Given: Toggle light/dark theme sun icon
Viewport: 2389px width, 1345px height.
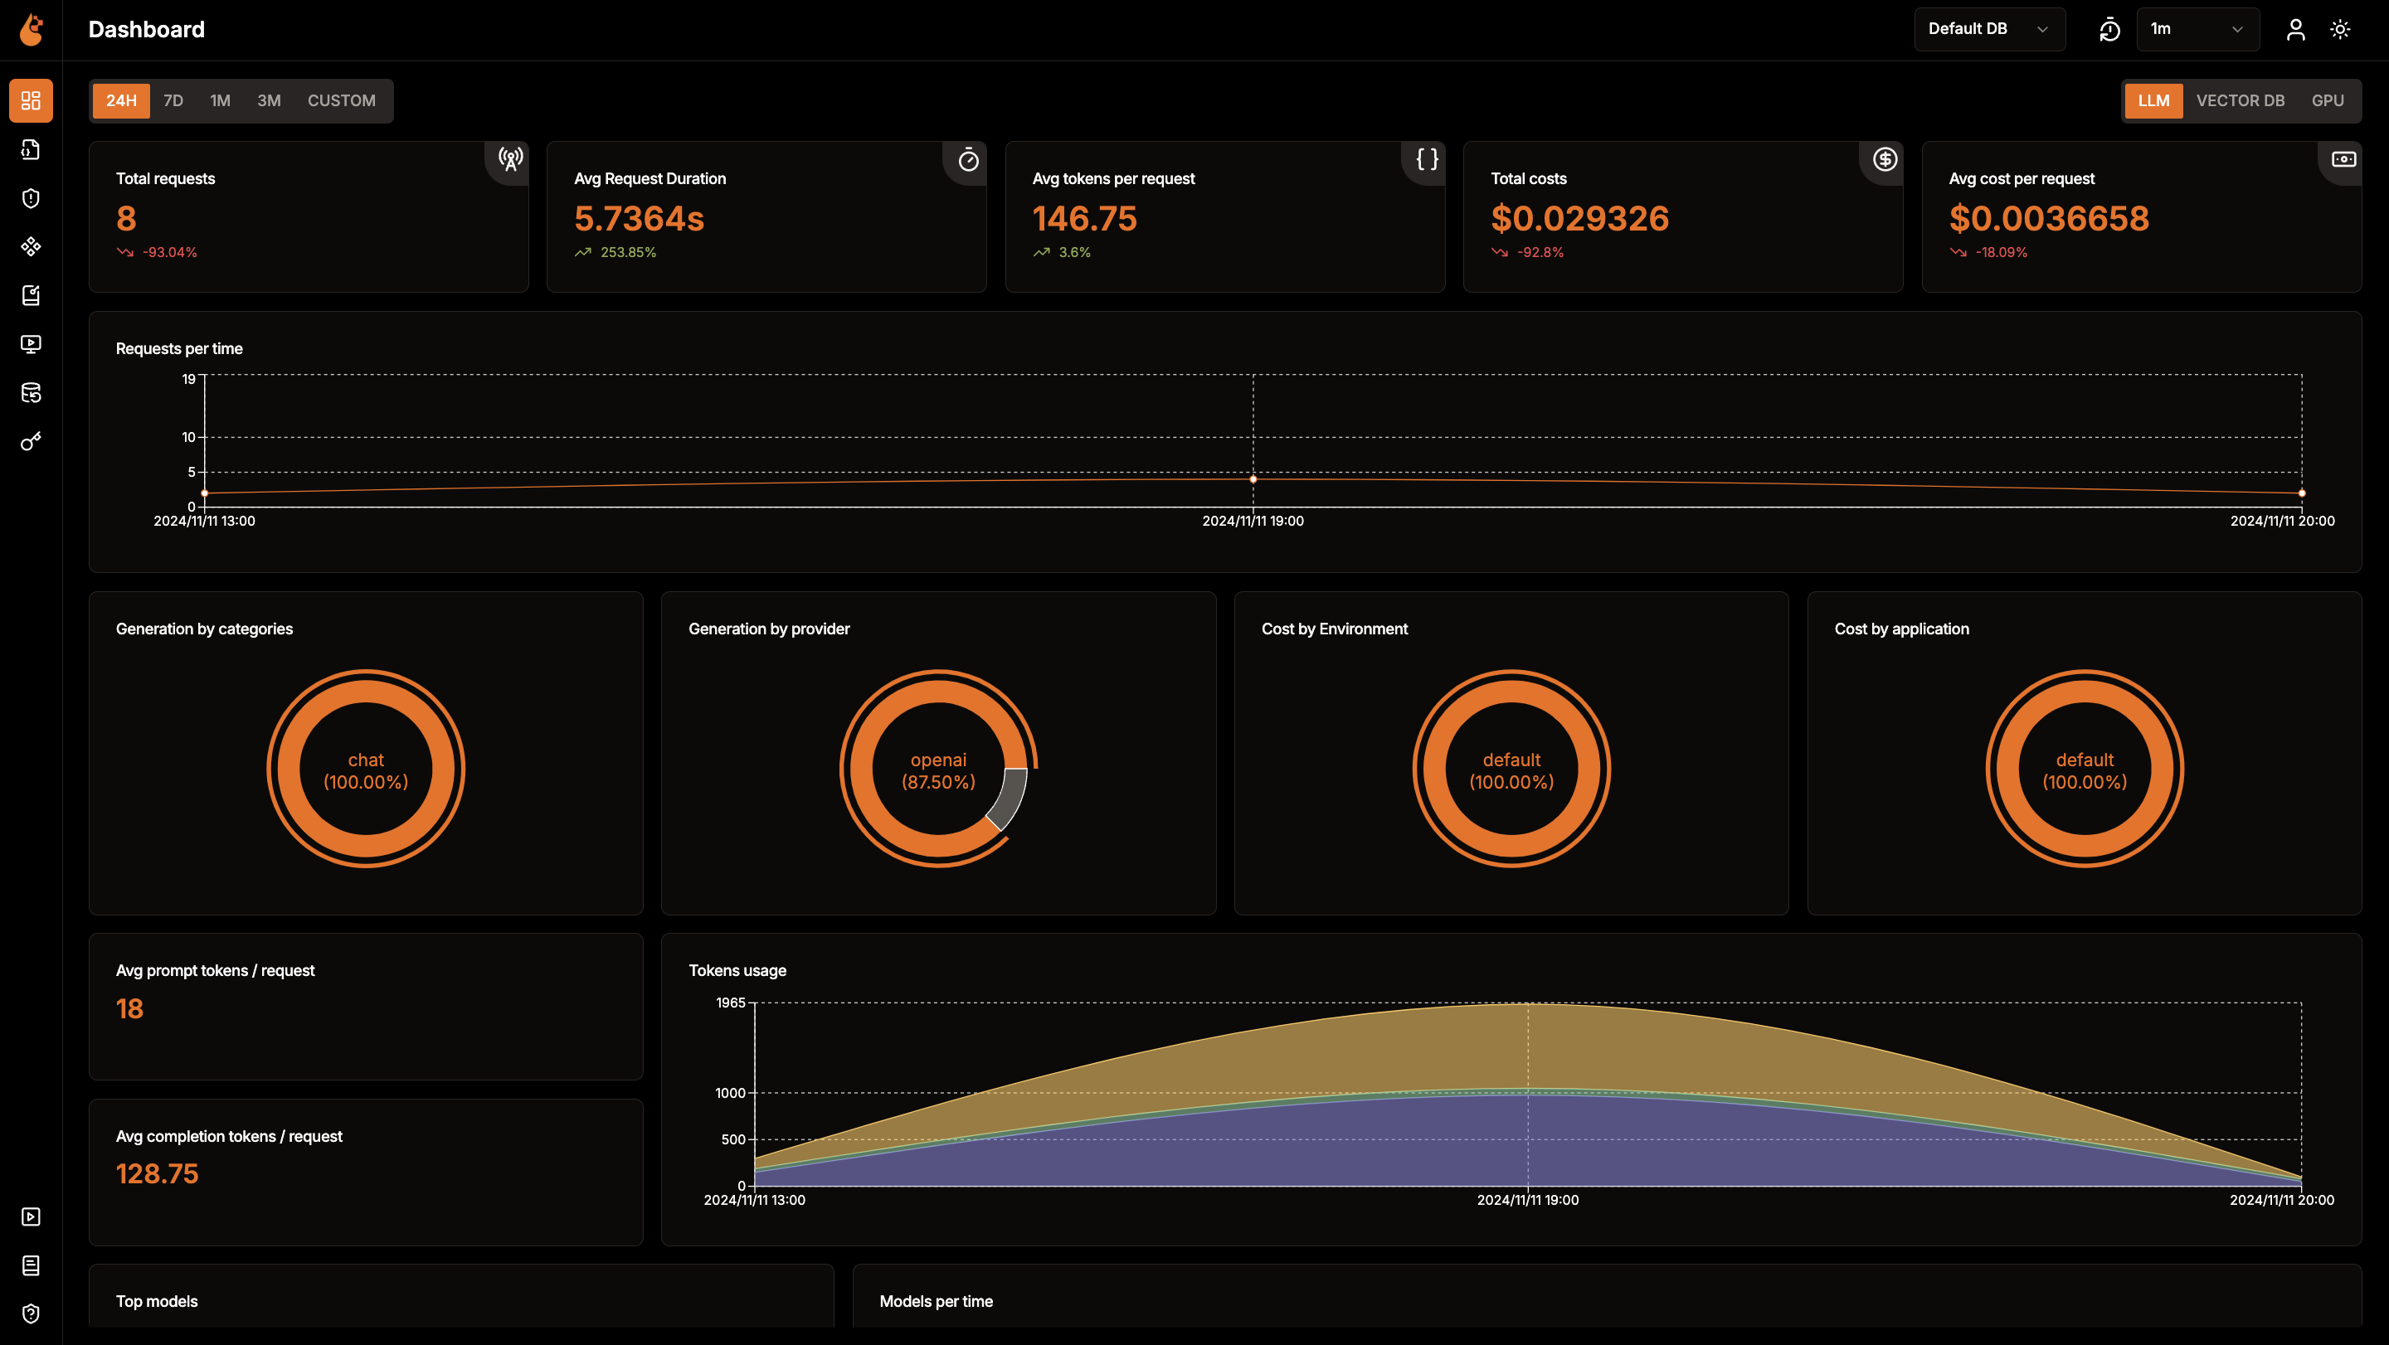Looking at the screenshot, I should pyautogui.click(x=2340, y=30).
